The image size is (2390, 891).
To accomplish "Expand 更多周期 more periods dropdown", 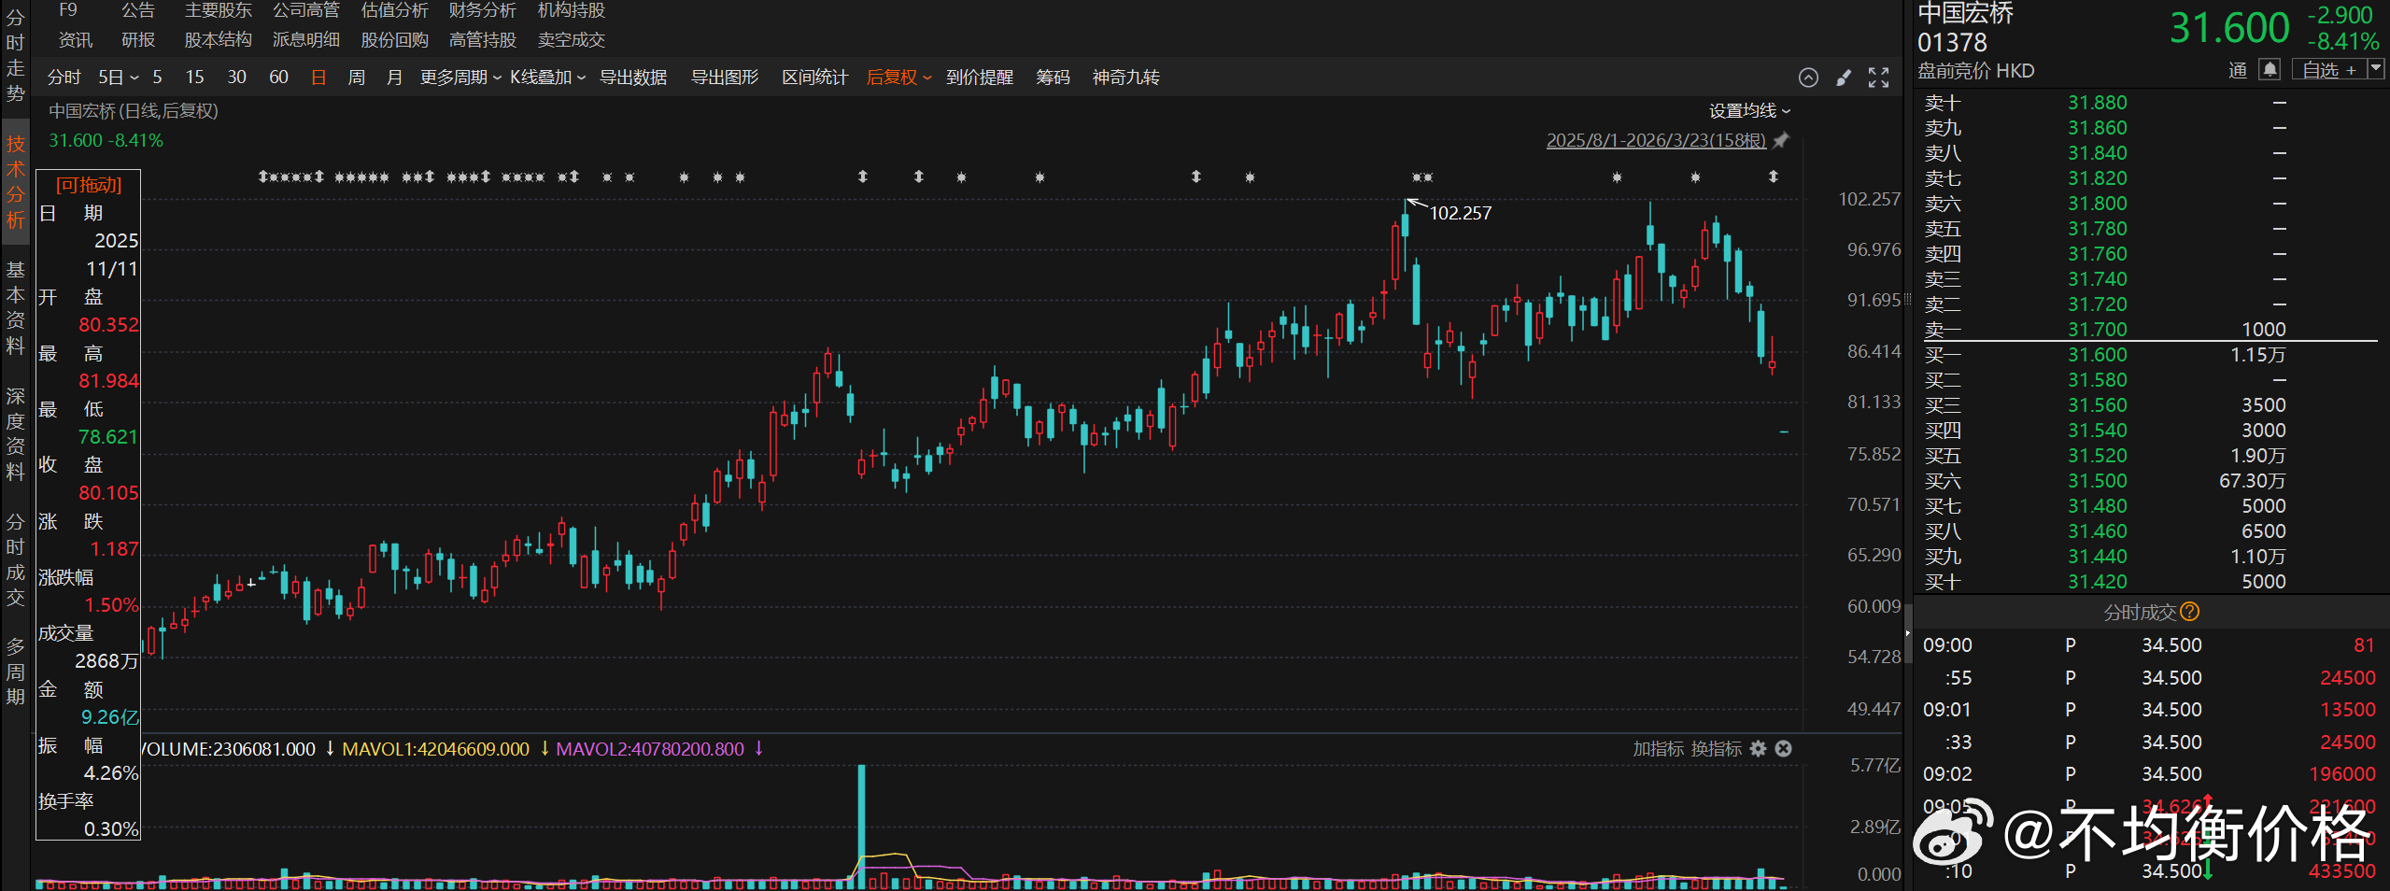I will 460,78.
